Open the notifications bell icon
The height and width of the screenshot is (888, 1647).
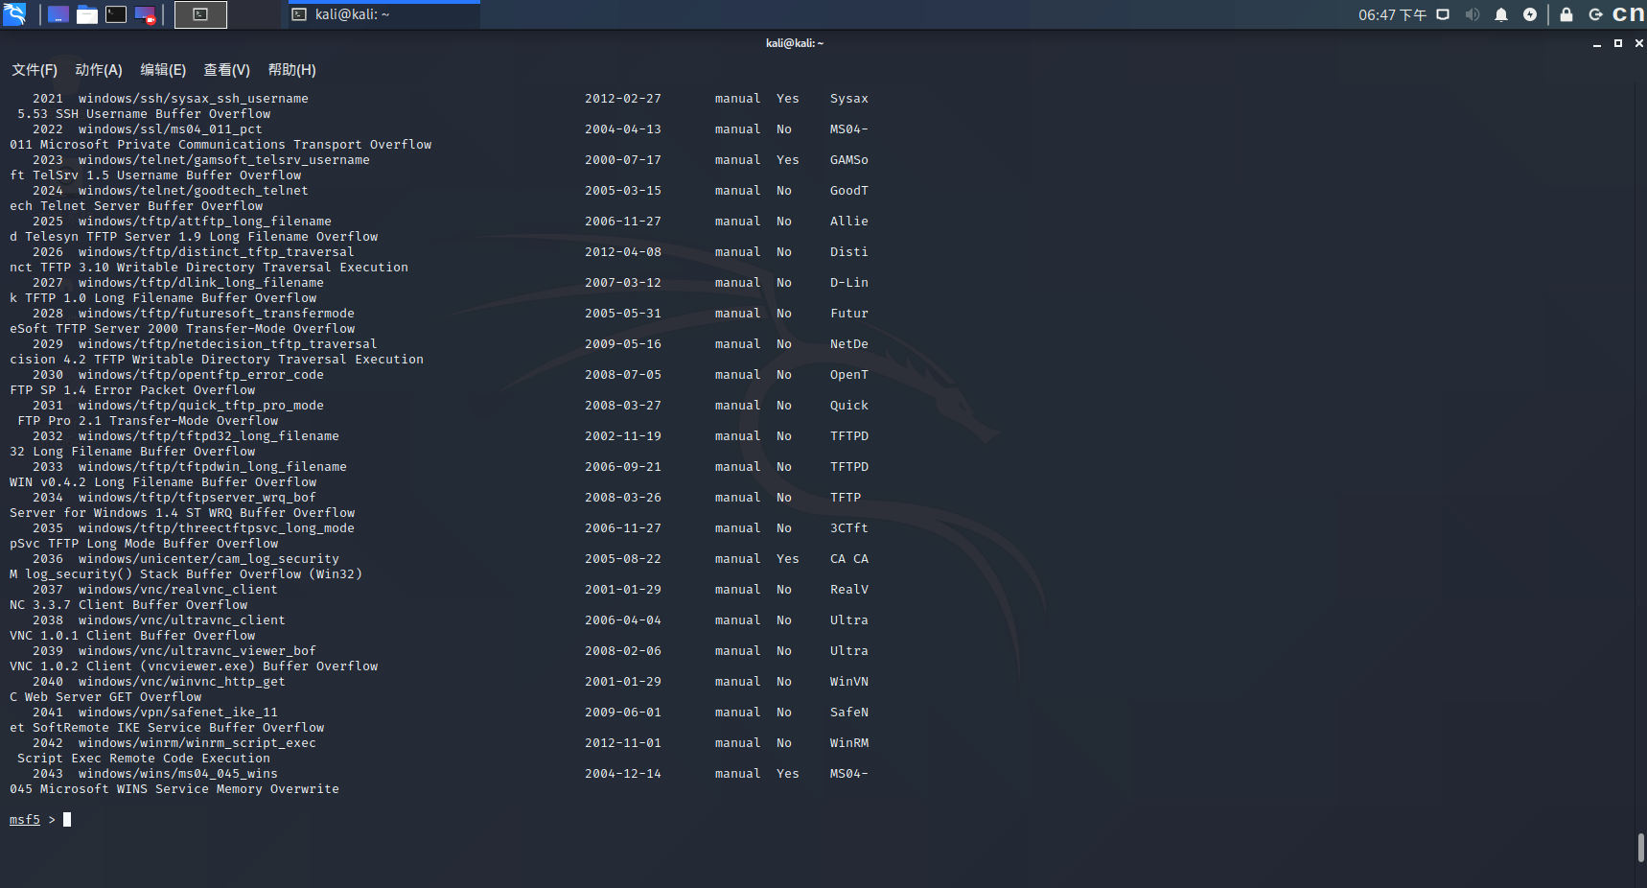pyautogui.click(x=1501, y=14)
